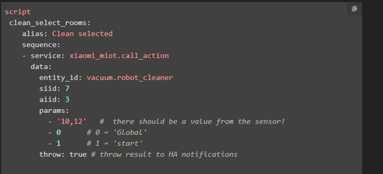Click the alias value 'Clean selected'
The width and height of the screenshot is (383, 174).
82,34
